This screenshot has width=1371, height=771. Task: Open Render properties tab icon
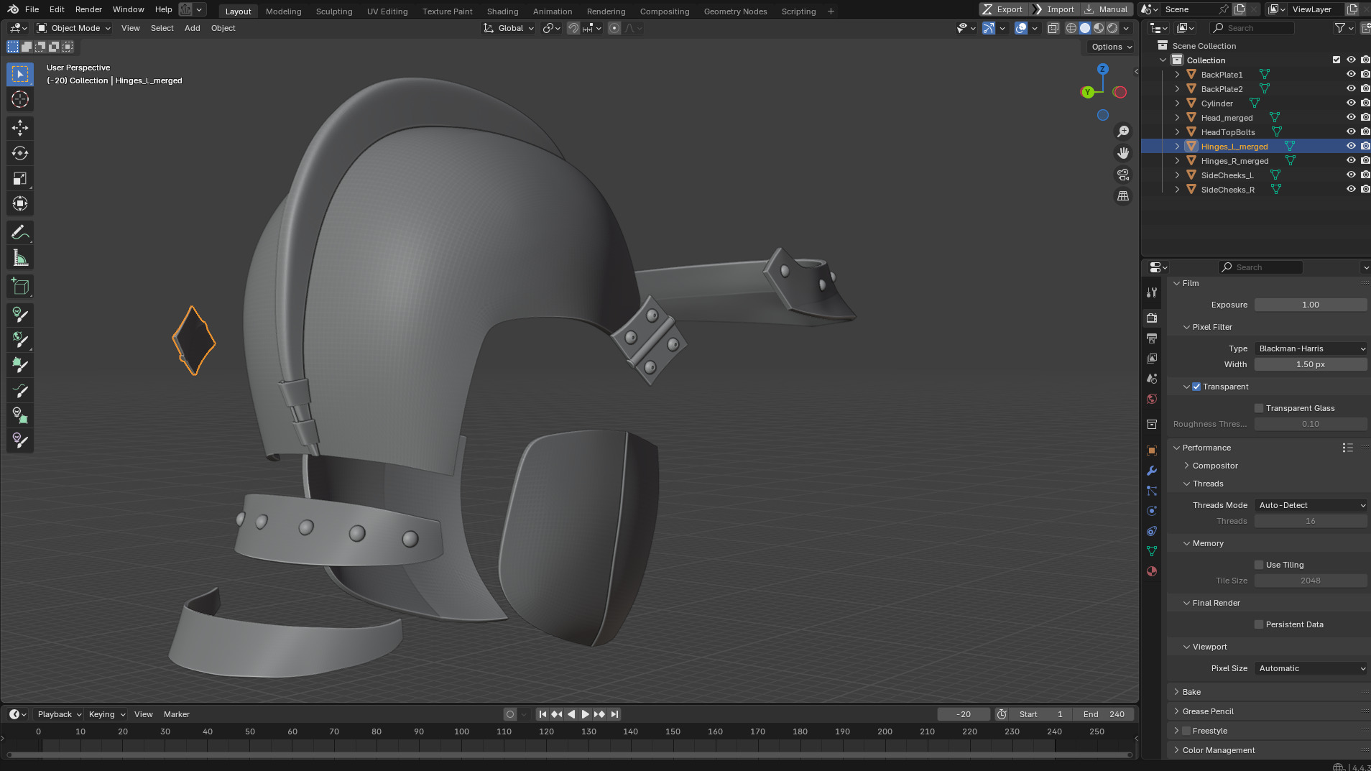pyautogui.click(x=1152, y=318)
